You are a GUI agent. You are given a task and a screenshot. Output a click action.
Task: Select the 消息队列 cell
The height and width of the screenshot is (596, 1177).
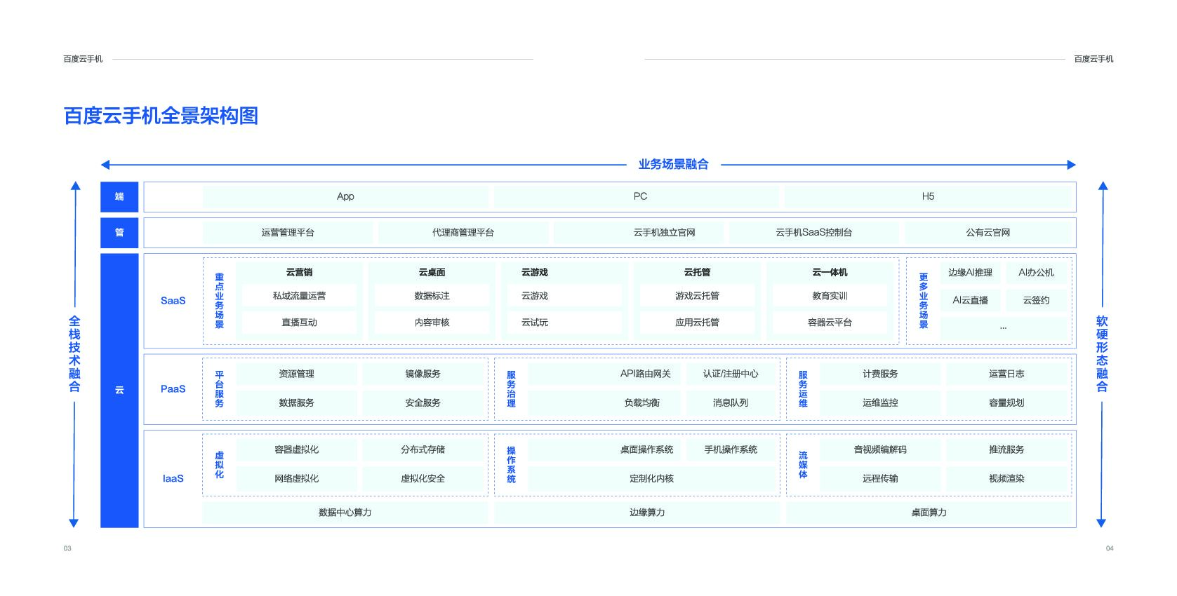tap(731, 402)
